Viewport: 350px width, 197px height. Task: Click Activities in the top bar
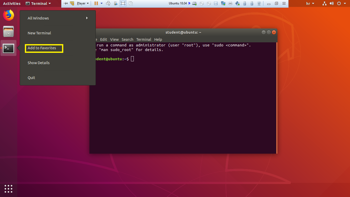[x=12, y=4]
